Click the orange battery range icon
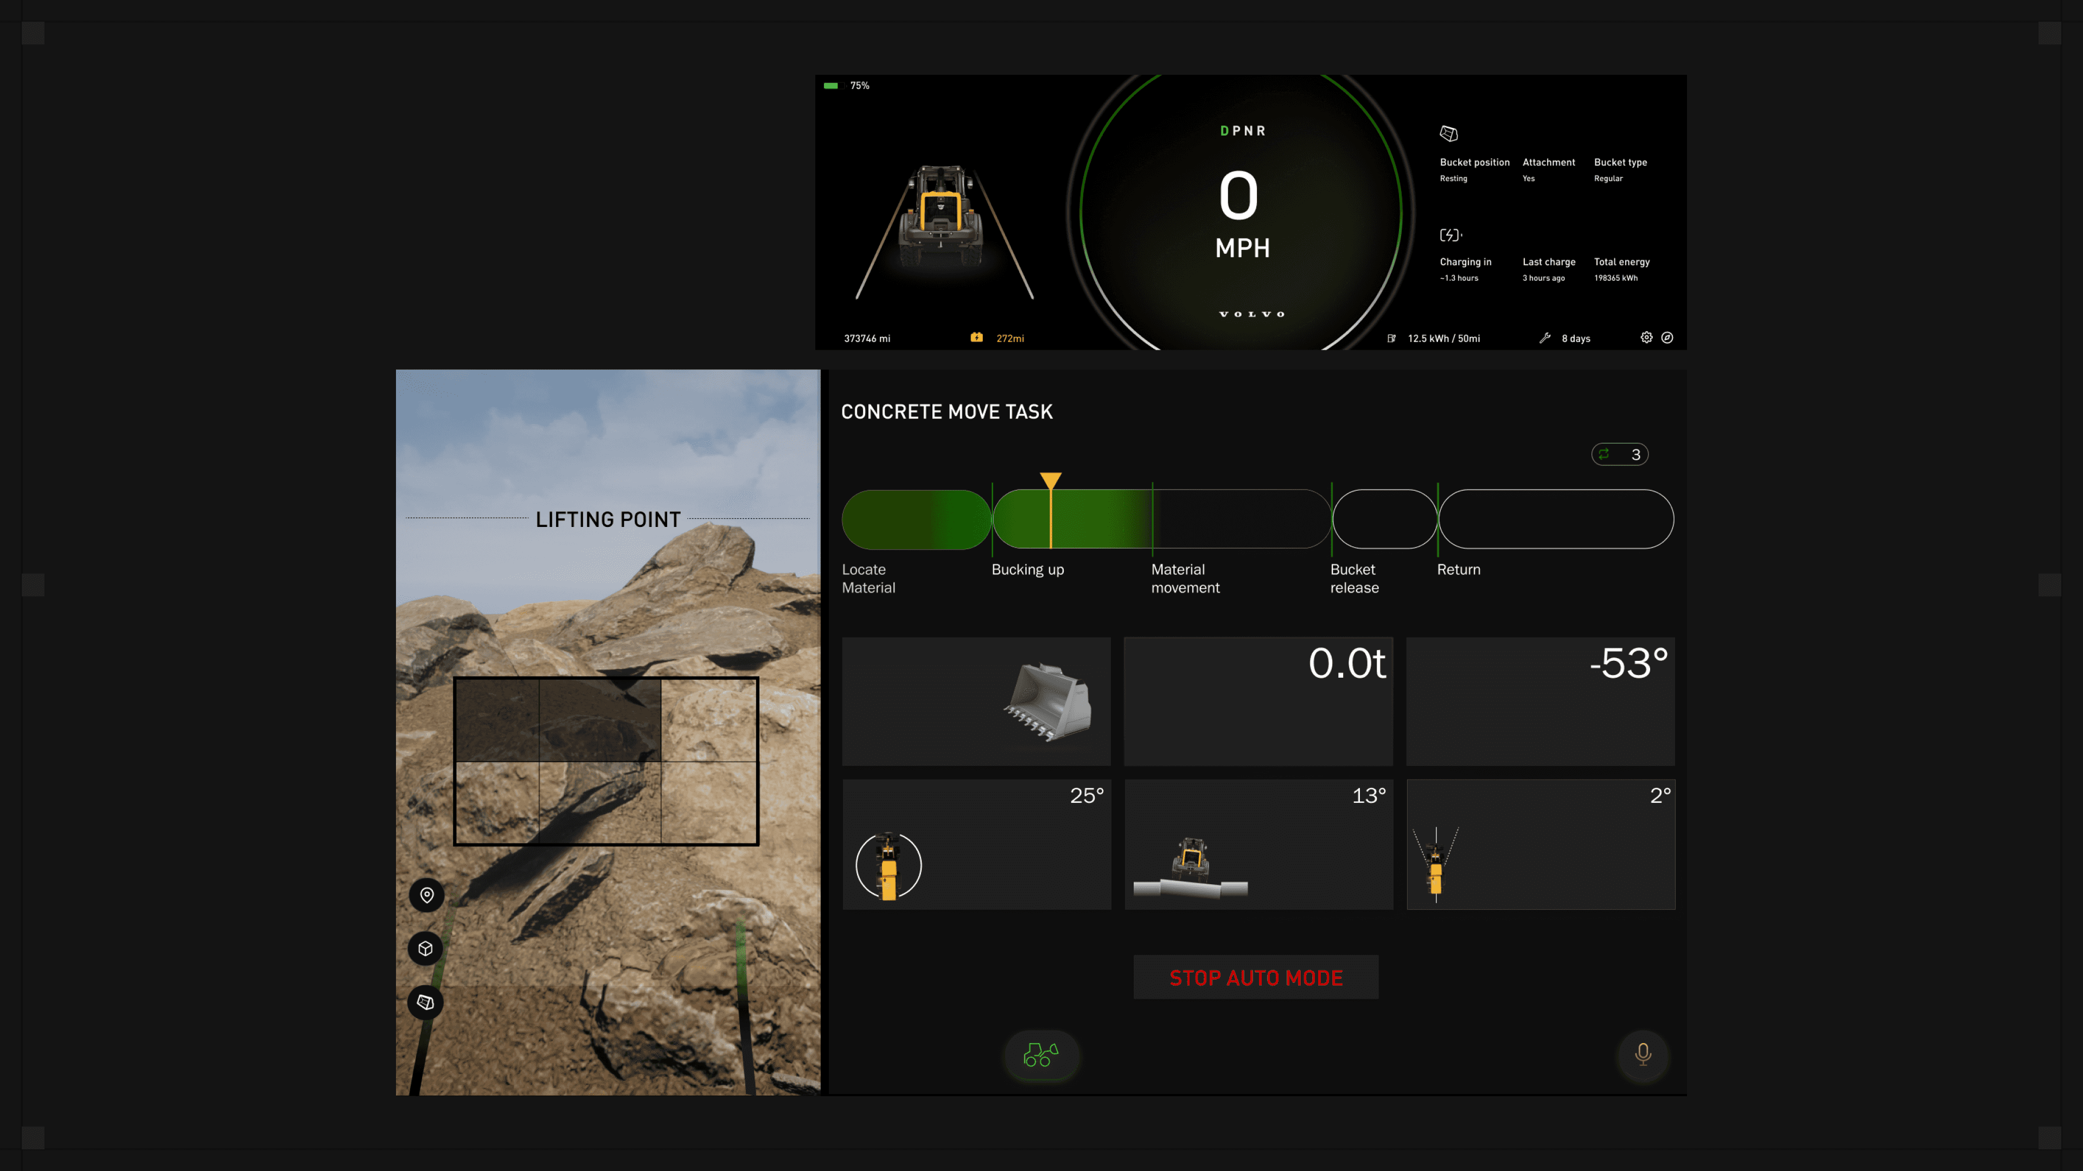Image resolution: width=2083 pixels, height=1171 pixels. (x=977, y=338)
